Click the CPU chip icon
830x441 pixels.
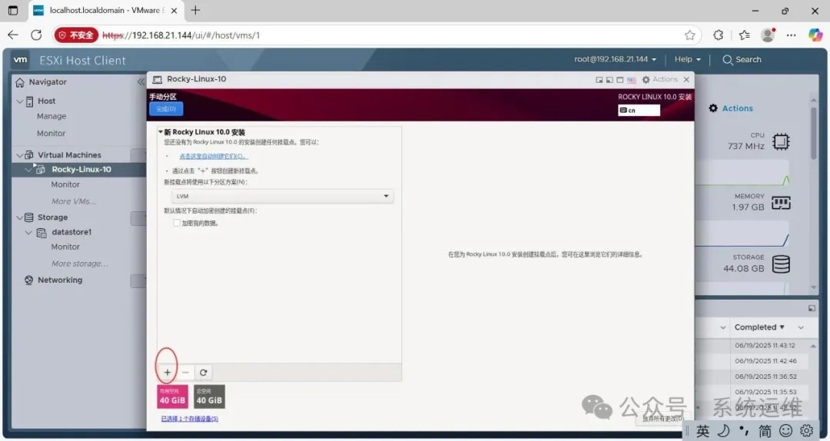pyautogui.click(x=781, y=142)
